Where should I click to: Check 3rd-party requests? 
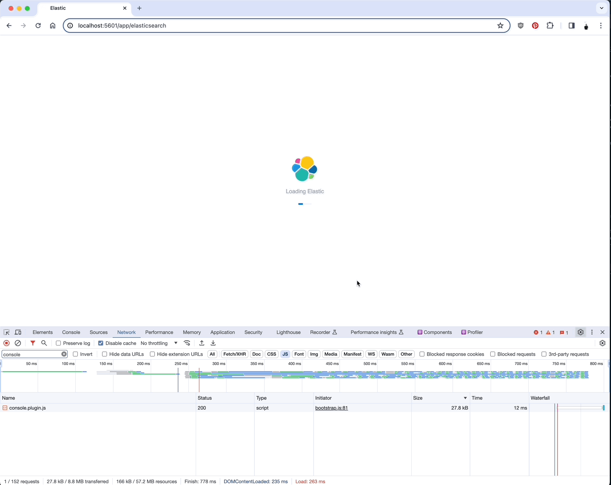click(x=544, y=354)
